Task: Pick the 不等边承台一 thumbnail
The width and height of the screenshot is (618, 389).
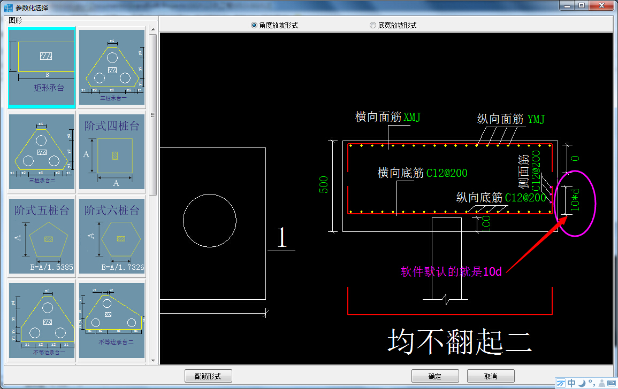Action: [42, 320]
